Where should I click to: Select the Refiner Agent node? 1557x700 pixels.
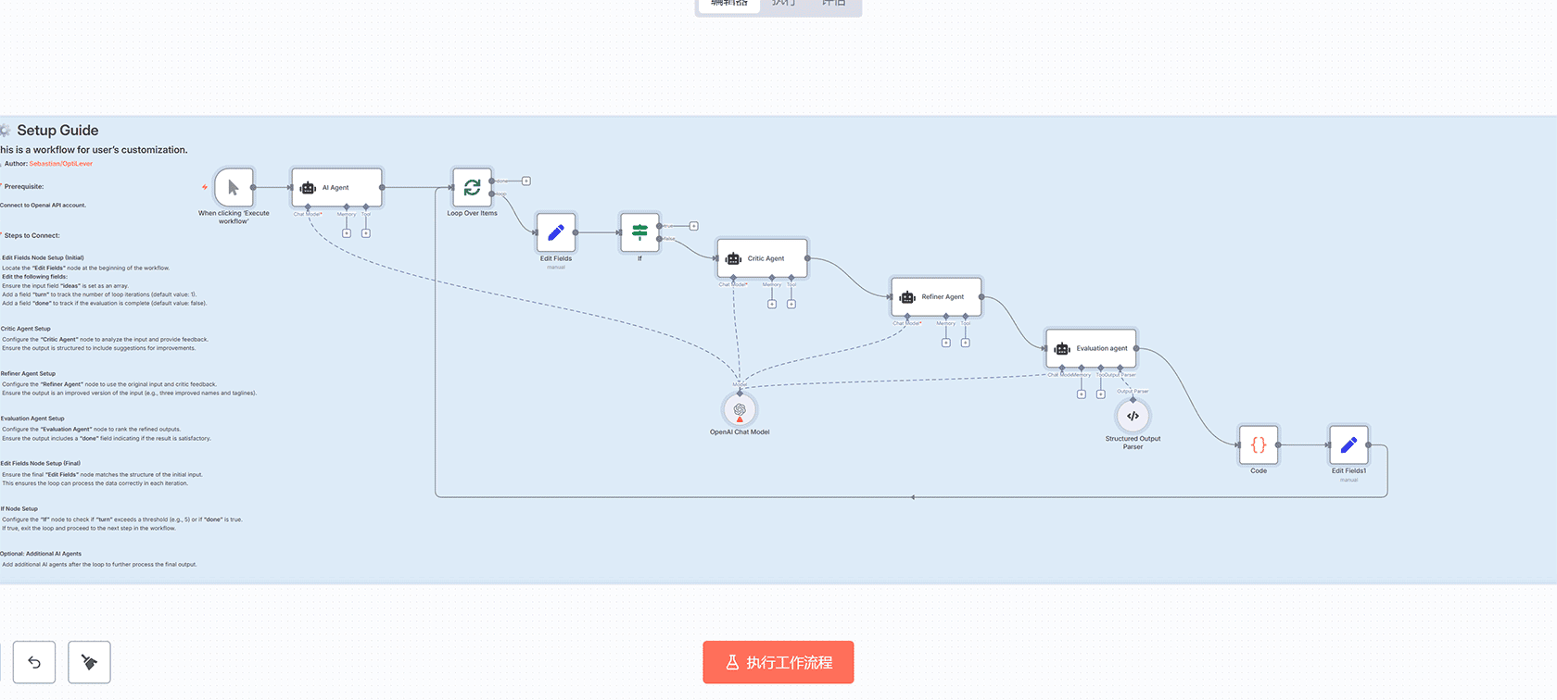point(936,297)
